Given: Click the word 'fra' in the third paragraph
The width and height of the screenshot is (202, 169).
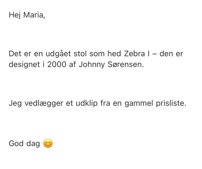Looking at the screenshot, I should coord(105,103).
